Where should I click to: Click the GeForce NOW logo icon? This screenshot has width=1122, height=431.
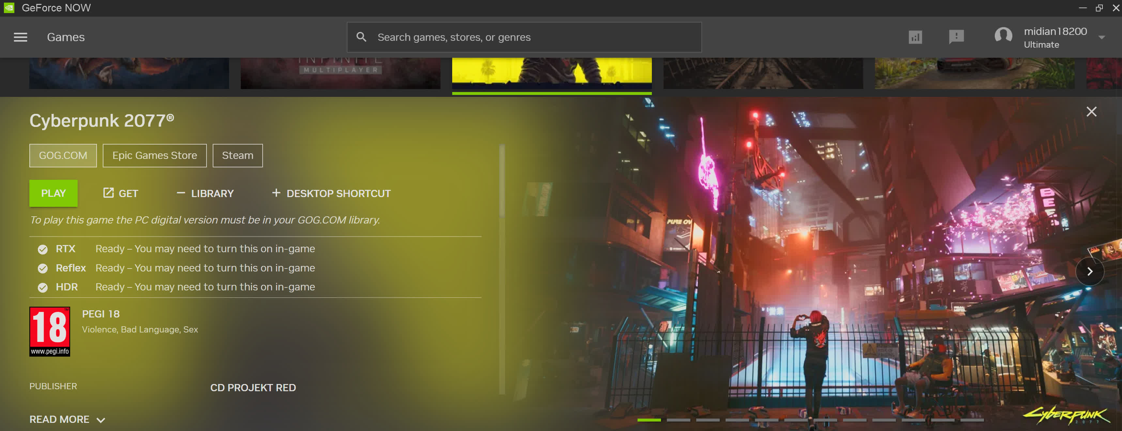(x=9, y=8)
